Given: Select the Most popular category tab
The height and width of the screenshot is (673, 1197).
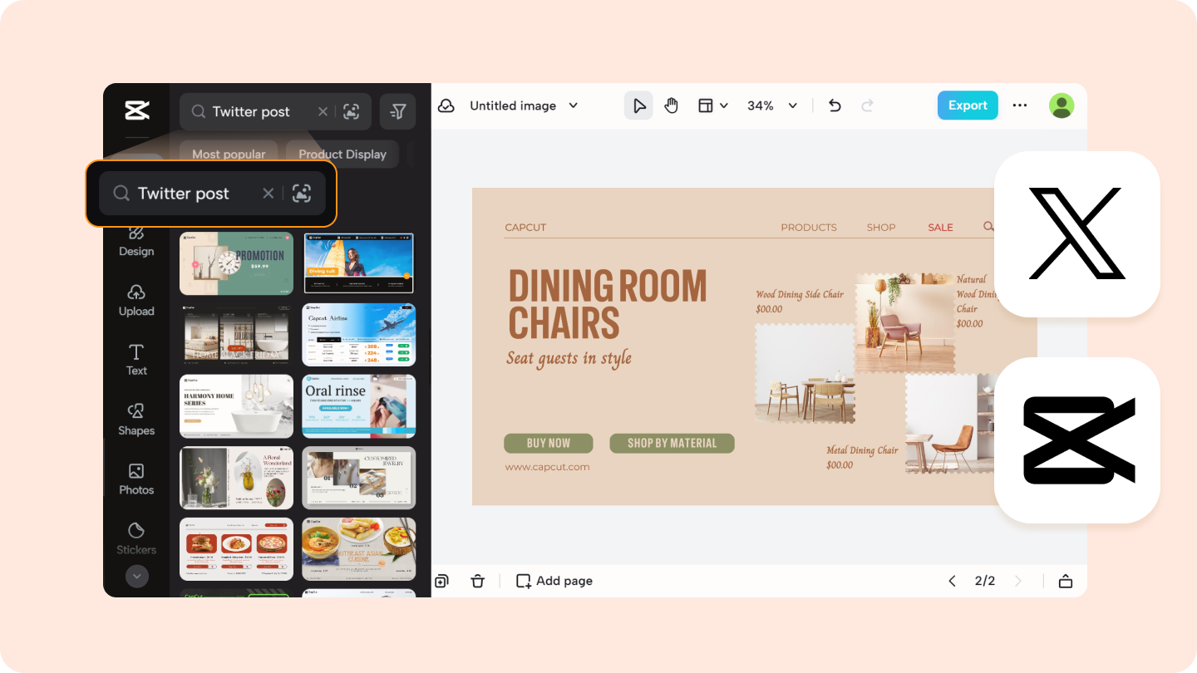Looking at the screenshot, I should pos(229,154).
